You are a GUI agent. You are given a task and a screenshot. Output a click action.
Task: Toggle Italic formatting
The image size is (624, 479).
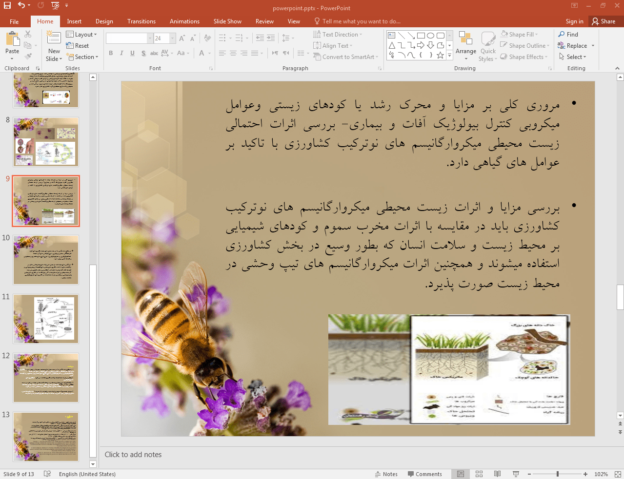121,53
